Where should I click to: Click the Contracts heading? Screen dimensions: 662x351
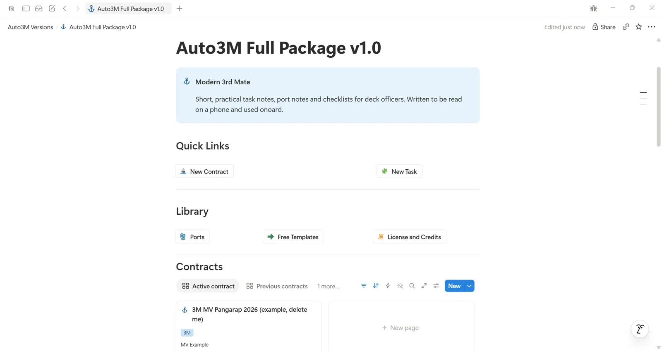(x=199, y=266)
